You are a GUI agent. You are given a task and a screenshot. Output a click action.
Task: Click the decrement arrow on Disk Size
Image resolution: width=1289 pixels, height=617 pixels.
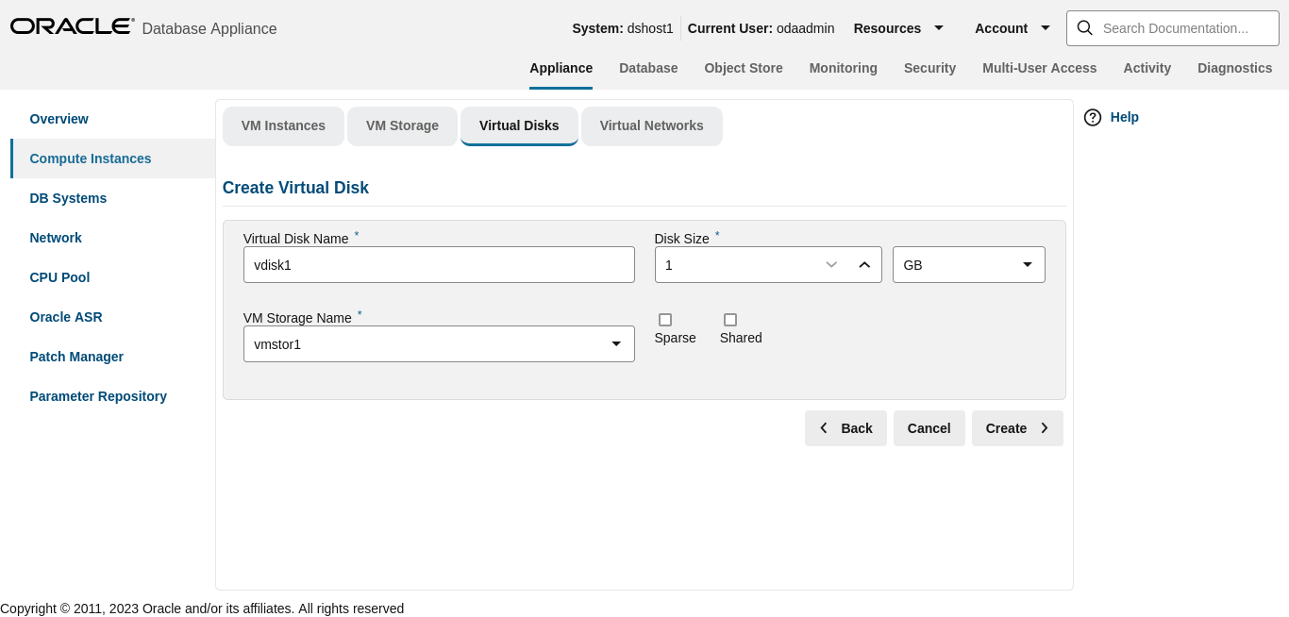coord(831,264)
